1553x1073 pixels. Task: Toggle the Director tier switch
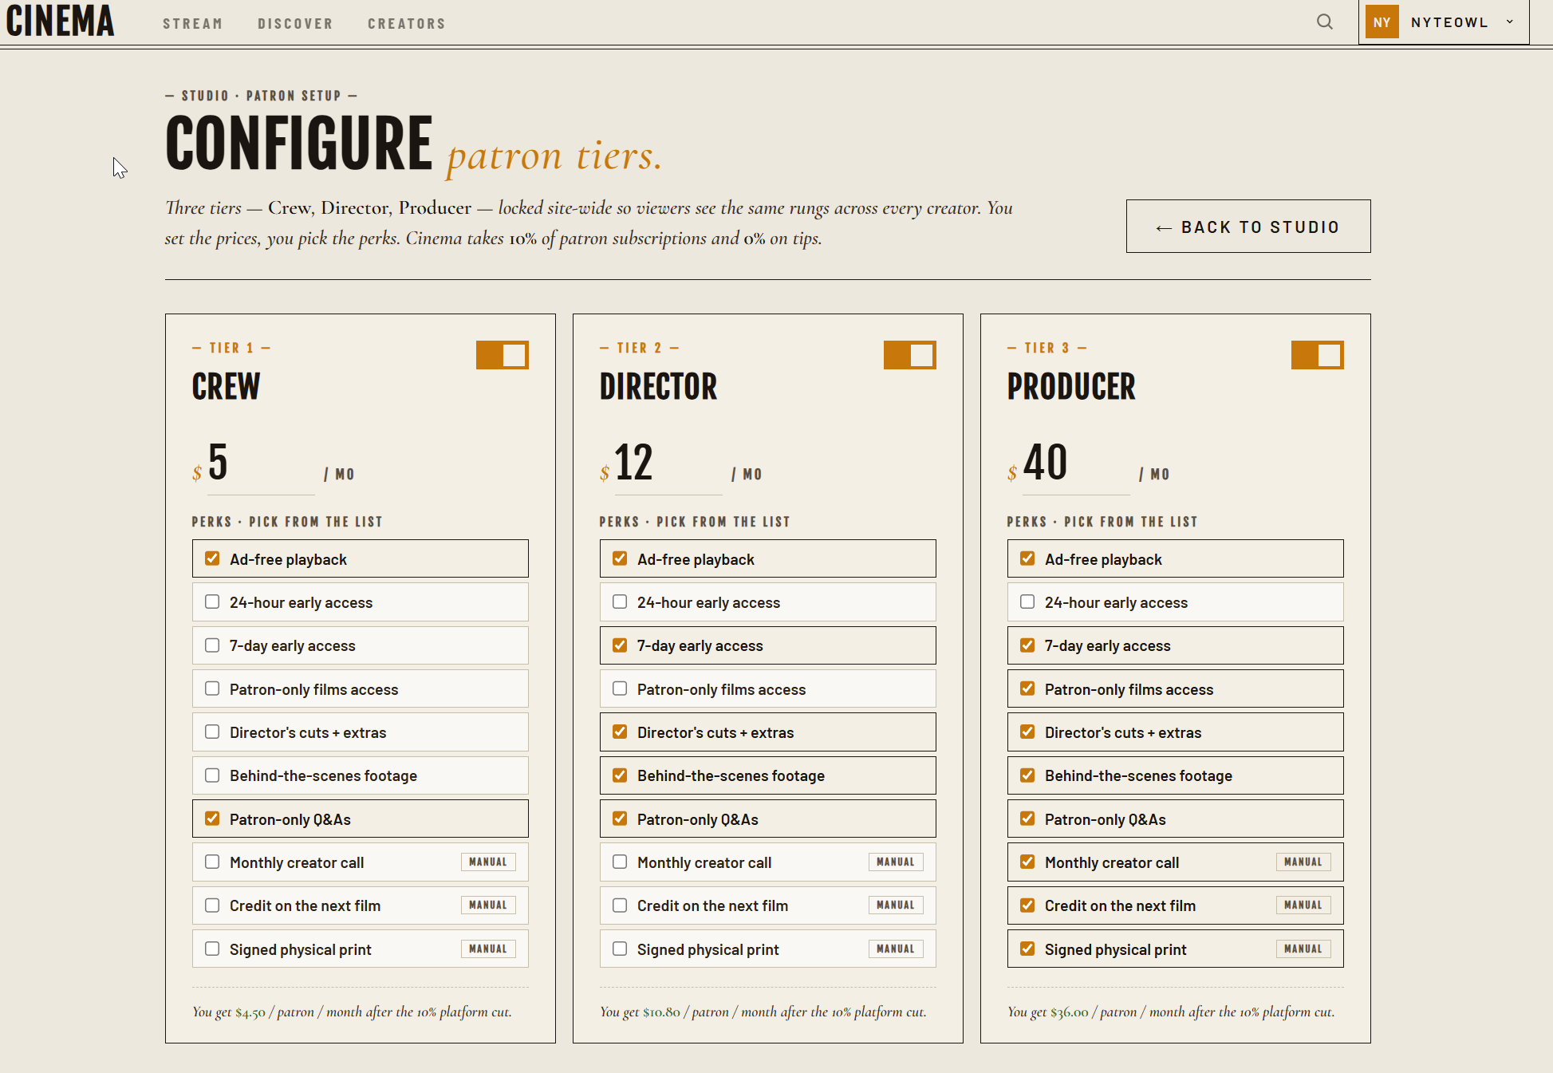pyautogui.click(x=910, y=355)
